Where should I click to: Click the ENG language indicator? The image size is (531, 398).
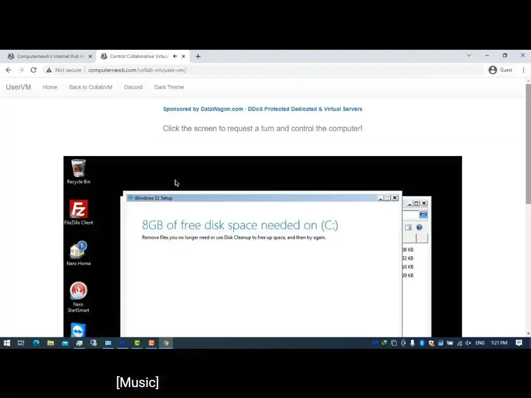(480, 343)
